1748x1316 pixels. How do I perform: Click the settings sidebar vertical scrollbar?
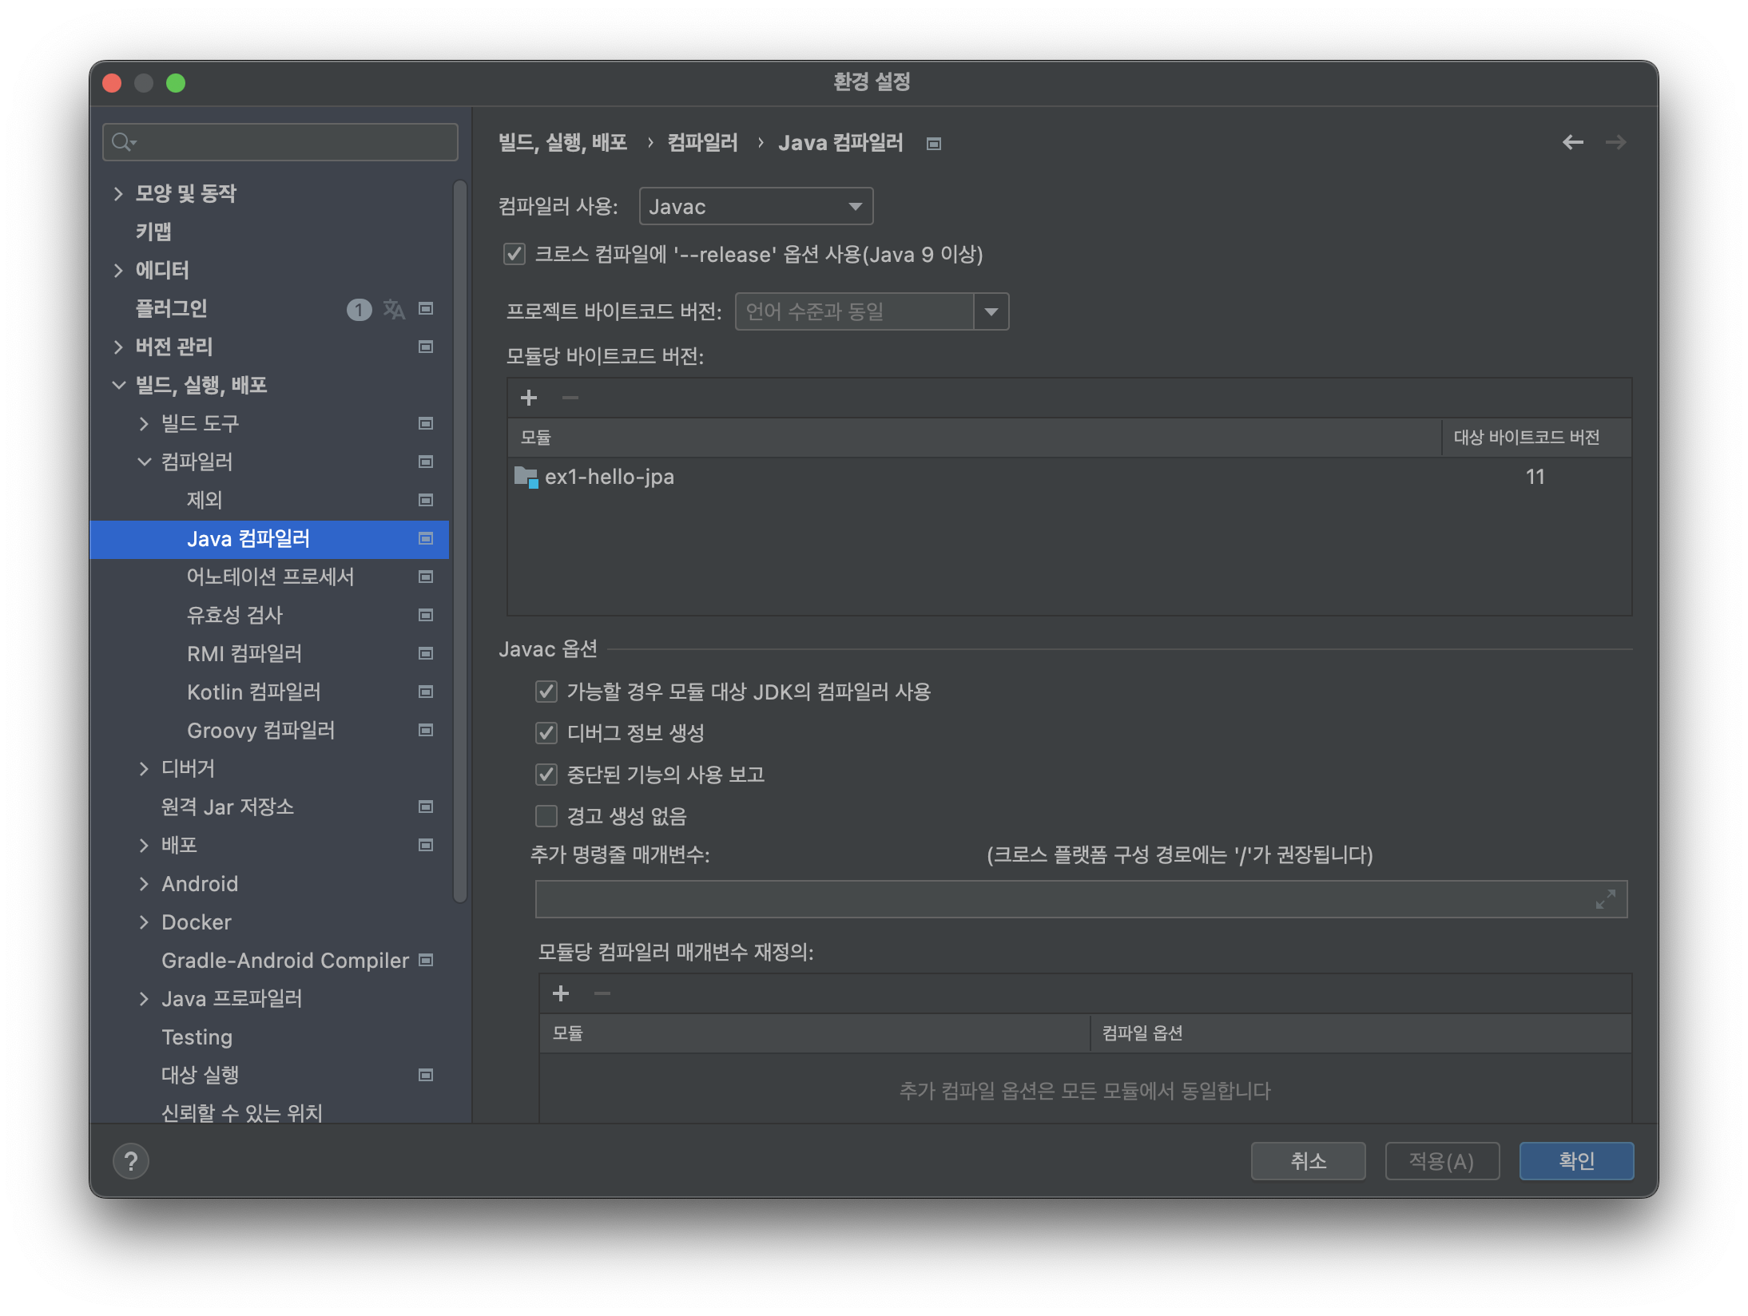[459, 543]
